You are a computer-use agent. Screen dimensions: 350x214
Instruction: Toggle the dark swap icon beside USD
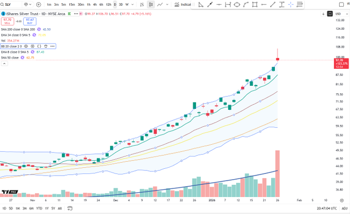pos(330,14)
